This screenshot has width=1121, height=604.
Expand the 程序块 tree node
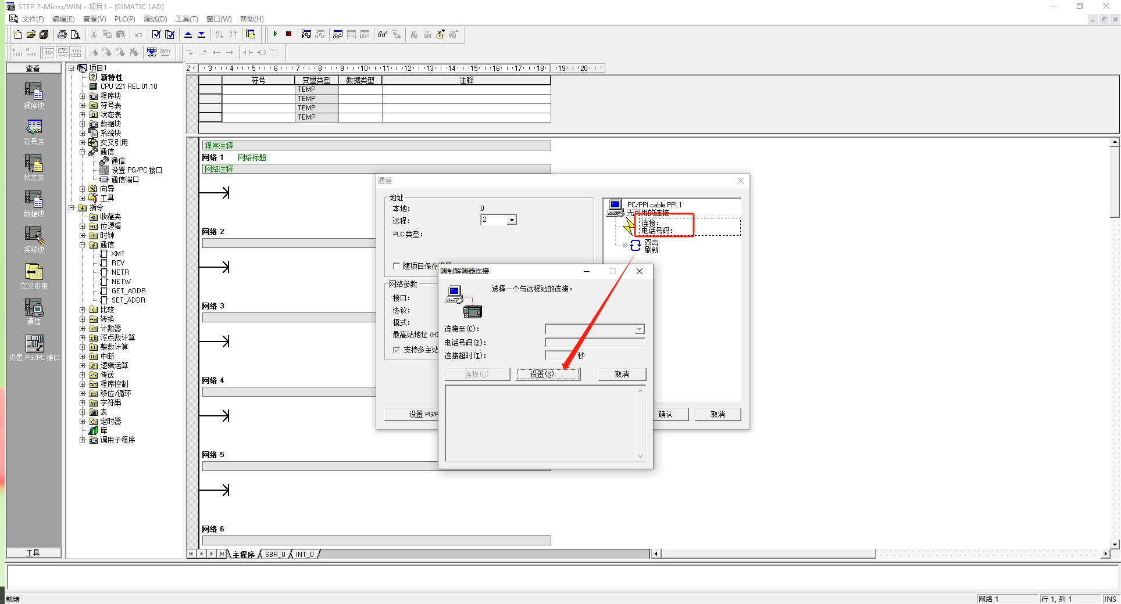click(83, 96)
